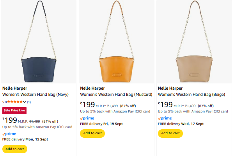
Task: Click the ₹199 price of the beige bag
Action: [x=166, y=105]
